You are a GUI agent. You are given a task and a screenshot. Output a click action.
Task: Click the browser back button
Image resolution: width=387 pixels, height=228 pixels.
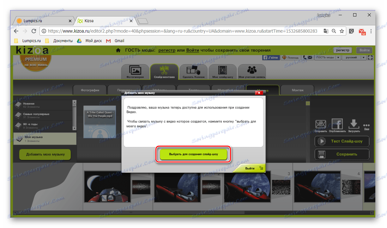coord(16,31)
